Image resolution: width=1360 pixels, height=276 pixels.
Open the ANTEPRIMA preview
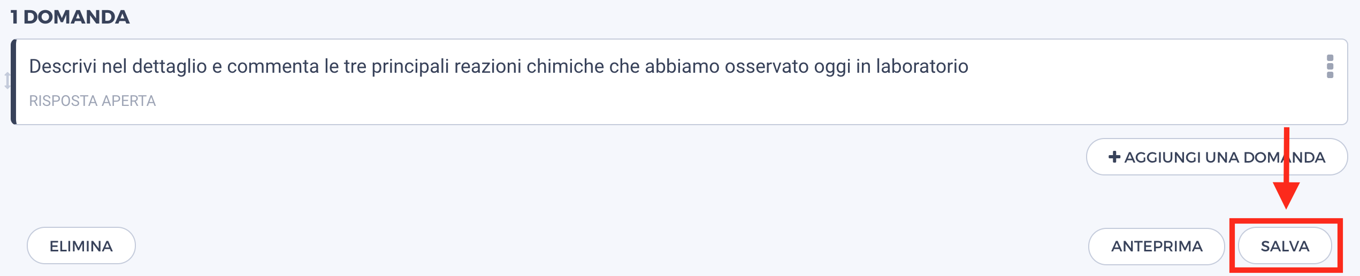click(1157, 246)
